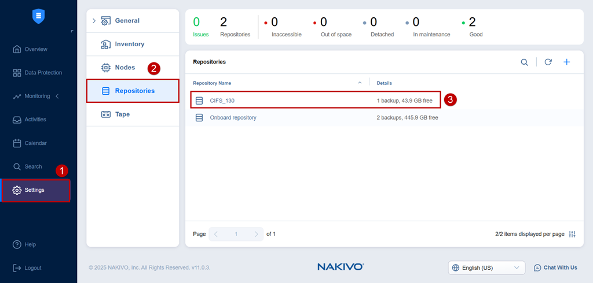Open the items-per-page settings sliders icon
The image size is (593, 283).
572,234
